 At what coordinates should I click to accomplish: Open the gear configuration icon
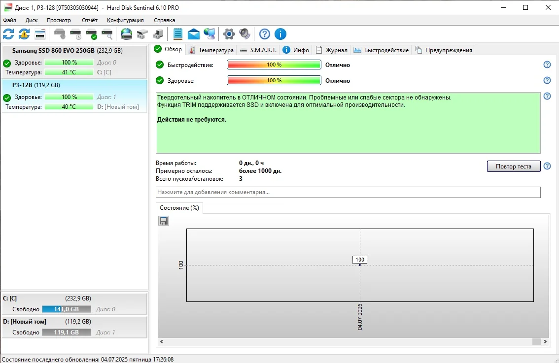(229, 34)
